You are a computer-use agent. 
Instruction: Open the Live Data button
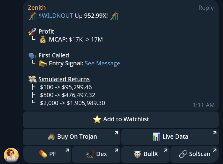coord(170,137)
